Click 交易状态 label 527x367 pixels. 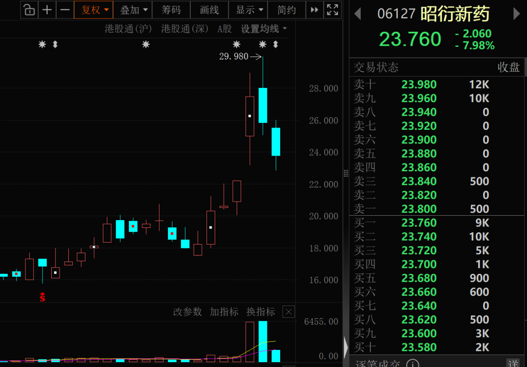tap(376, 67)
